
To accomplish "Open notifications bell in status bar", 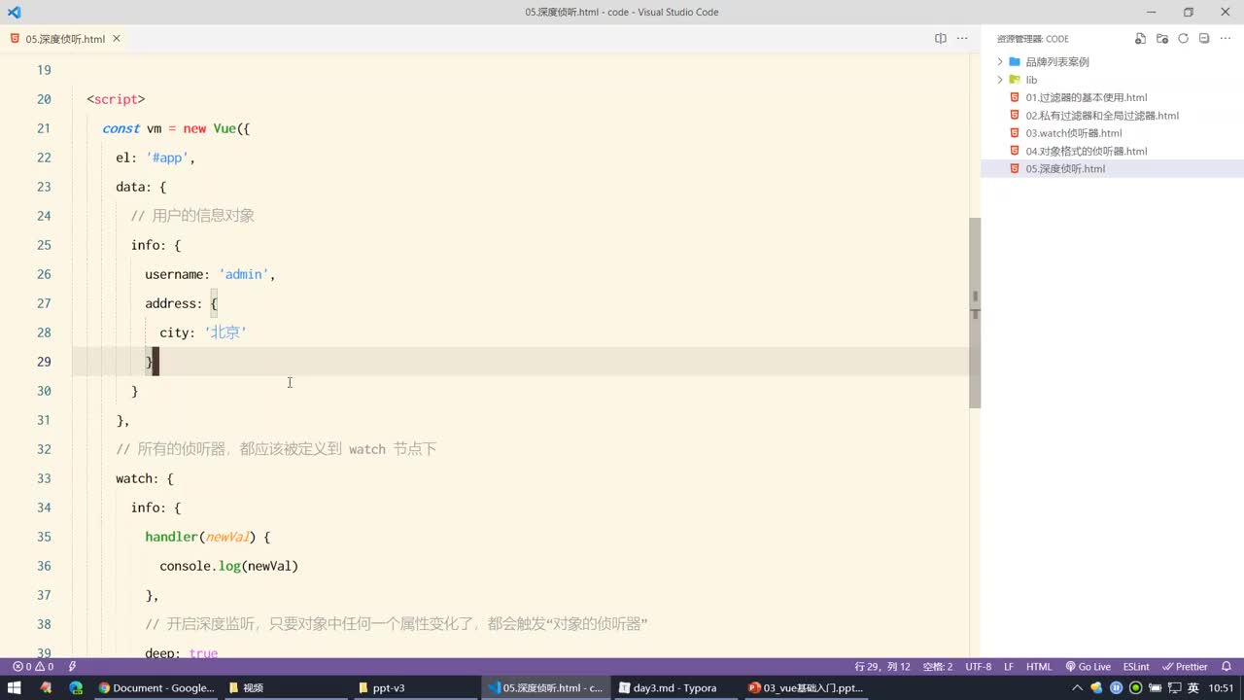I will point(1227,667).
